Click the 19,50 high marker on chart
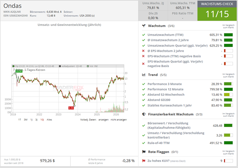 click(x=19, y=71)
